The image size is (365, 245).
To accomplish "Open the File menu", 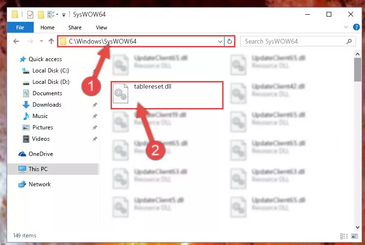I will click(20, 27).
